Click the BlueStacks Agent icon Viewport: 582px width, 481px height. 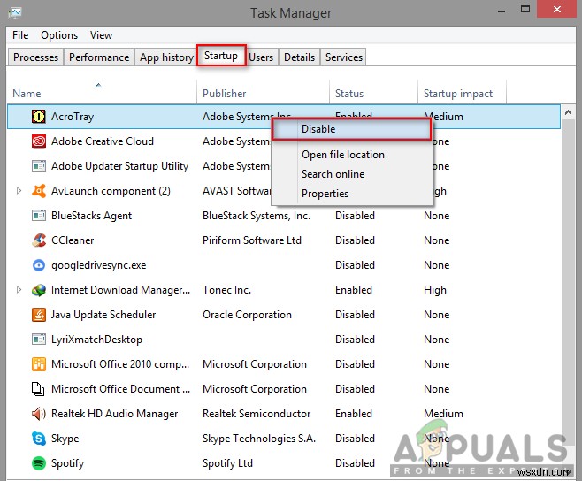[x=39, y=216]
